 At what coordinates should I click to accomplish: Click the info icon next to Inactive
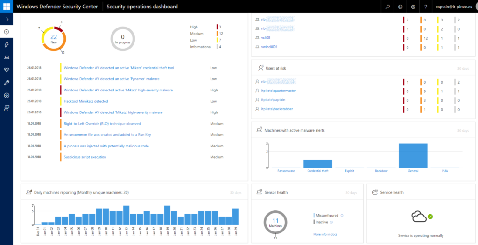[331, 222]
